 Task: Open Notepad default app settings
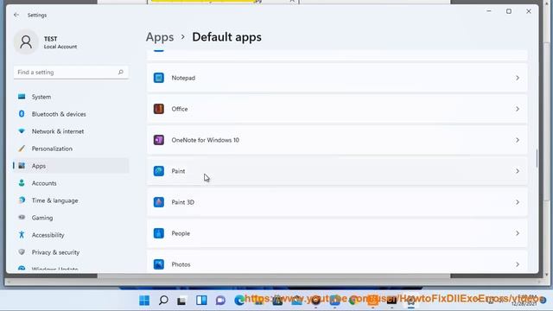pyautogui.click(x=337, y=78)
